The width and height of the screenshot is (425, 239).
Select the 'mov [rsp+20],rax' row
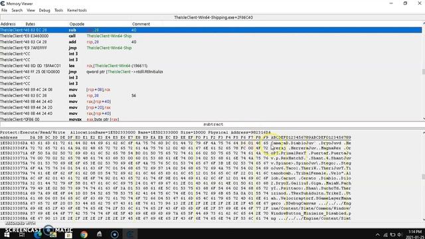(x=211, y=108)
